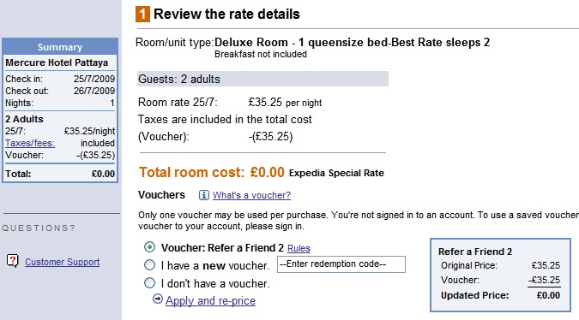Screen dimensions: 579x320
Task: Select the I don't have a voucher radio
Action: click(x=149, y=283)
